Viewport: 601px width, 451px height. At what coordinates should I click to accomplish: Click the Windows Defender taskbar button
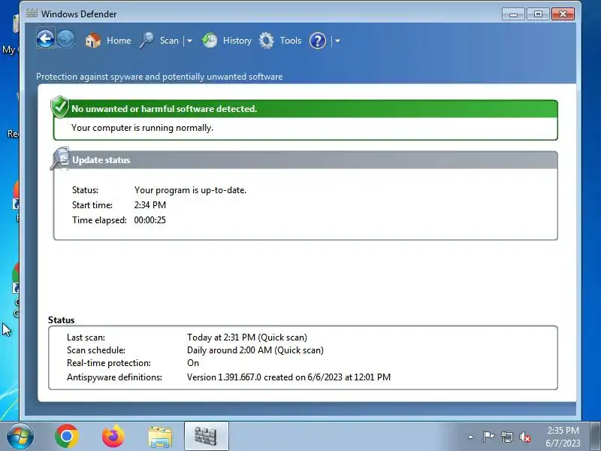coord(206,436)
